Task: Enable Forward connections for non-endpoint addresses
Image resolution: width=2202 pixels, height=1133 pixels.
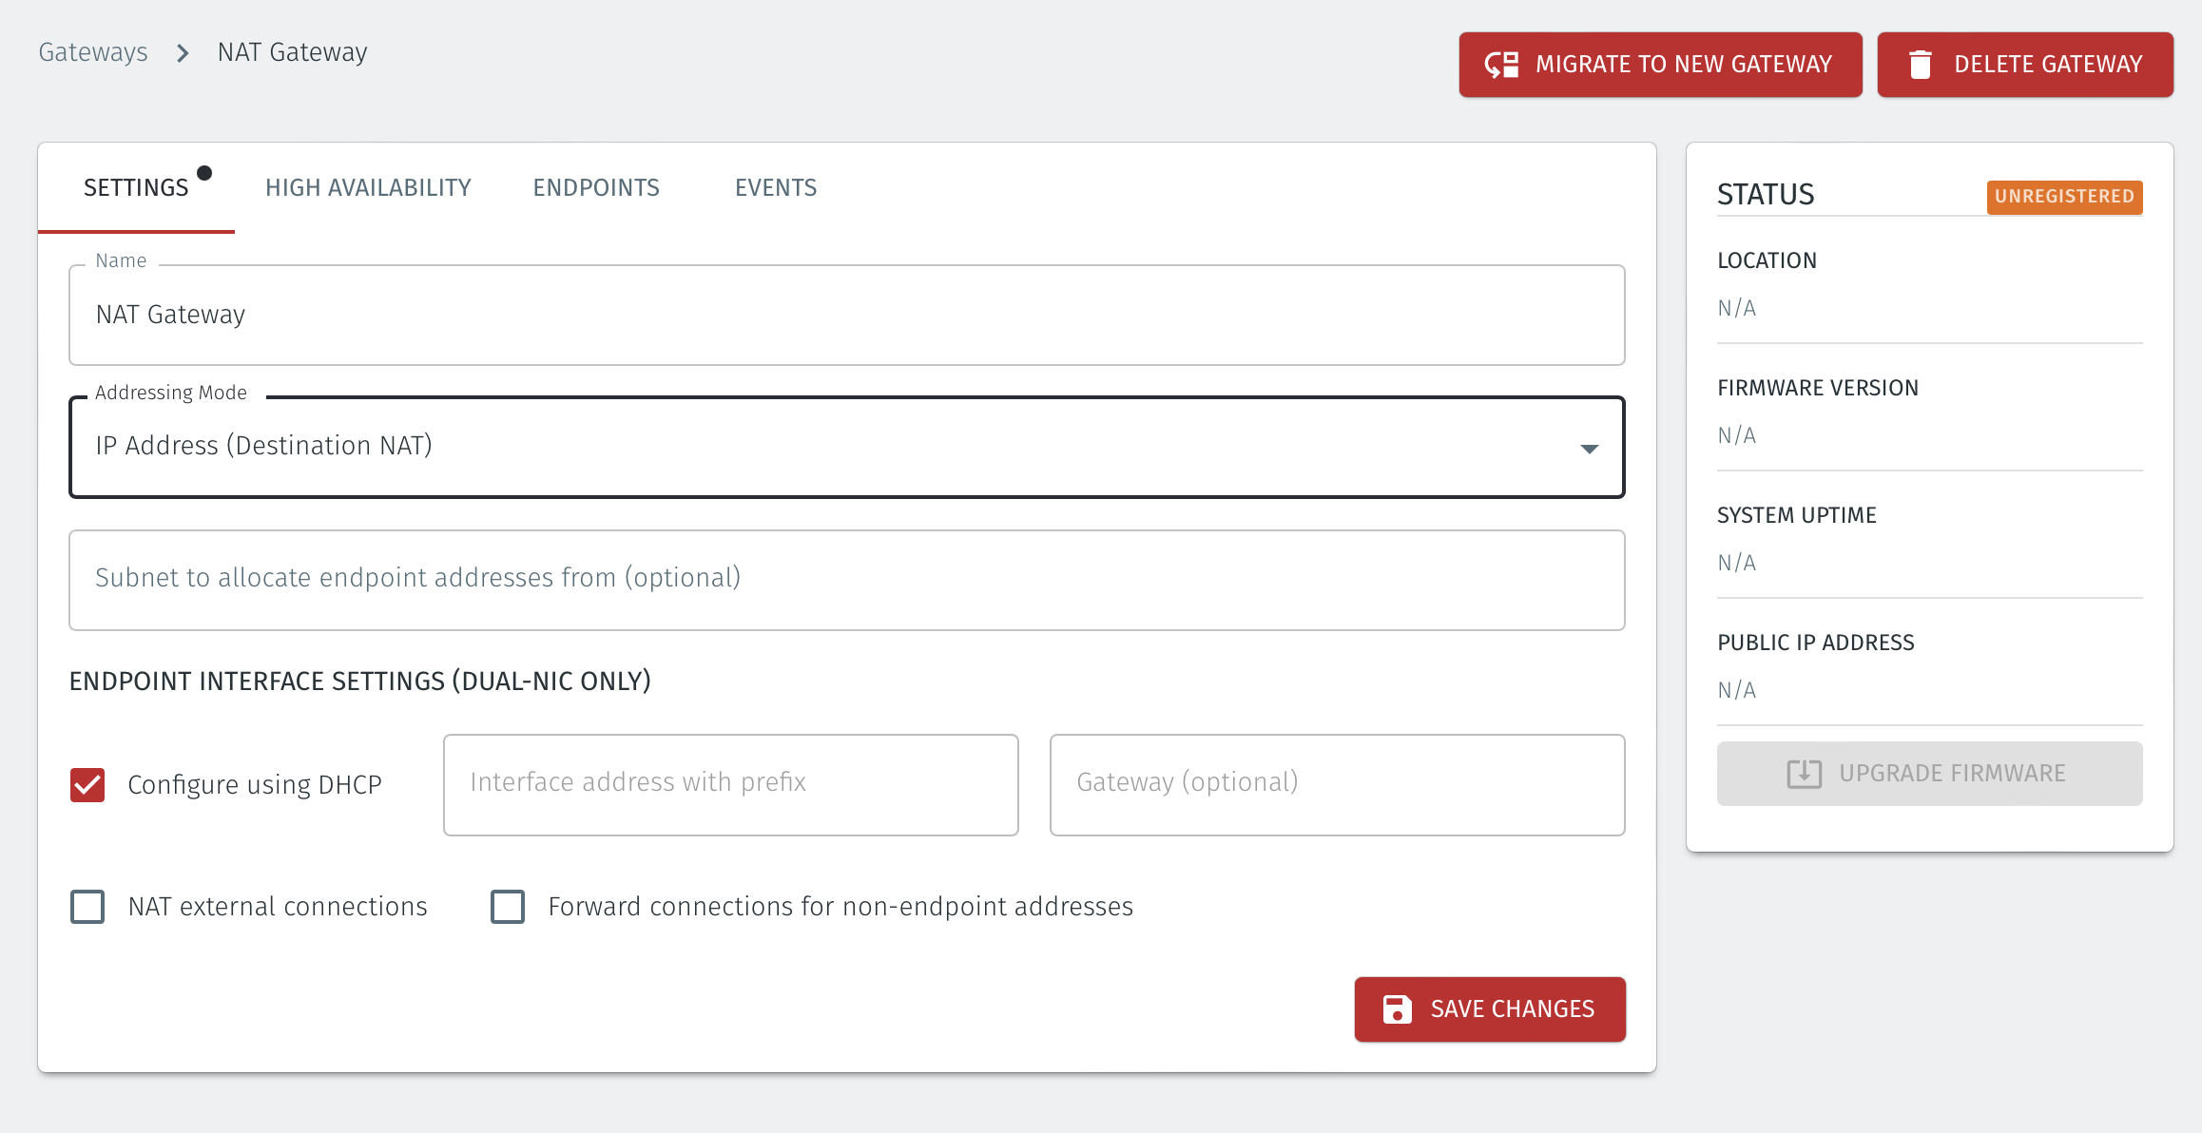Action: (508, 907)
